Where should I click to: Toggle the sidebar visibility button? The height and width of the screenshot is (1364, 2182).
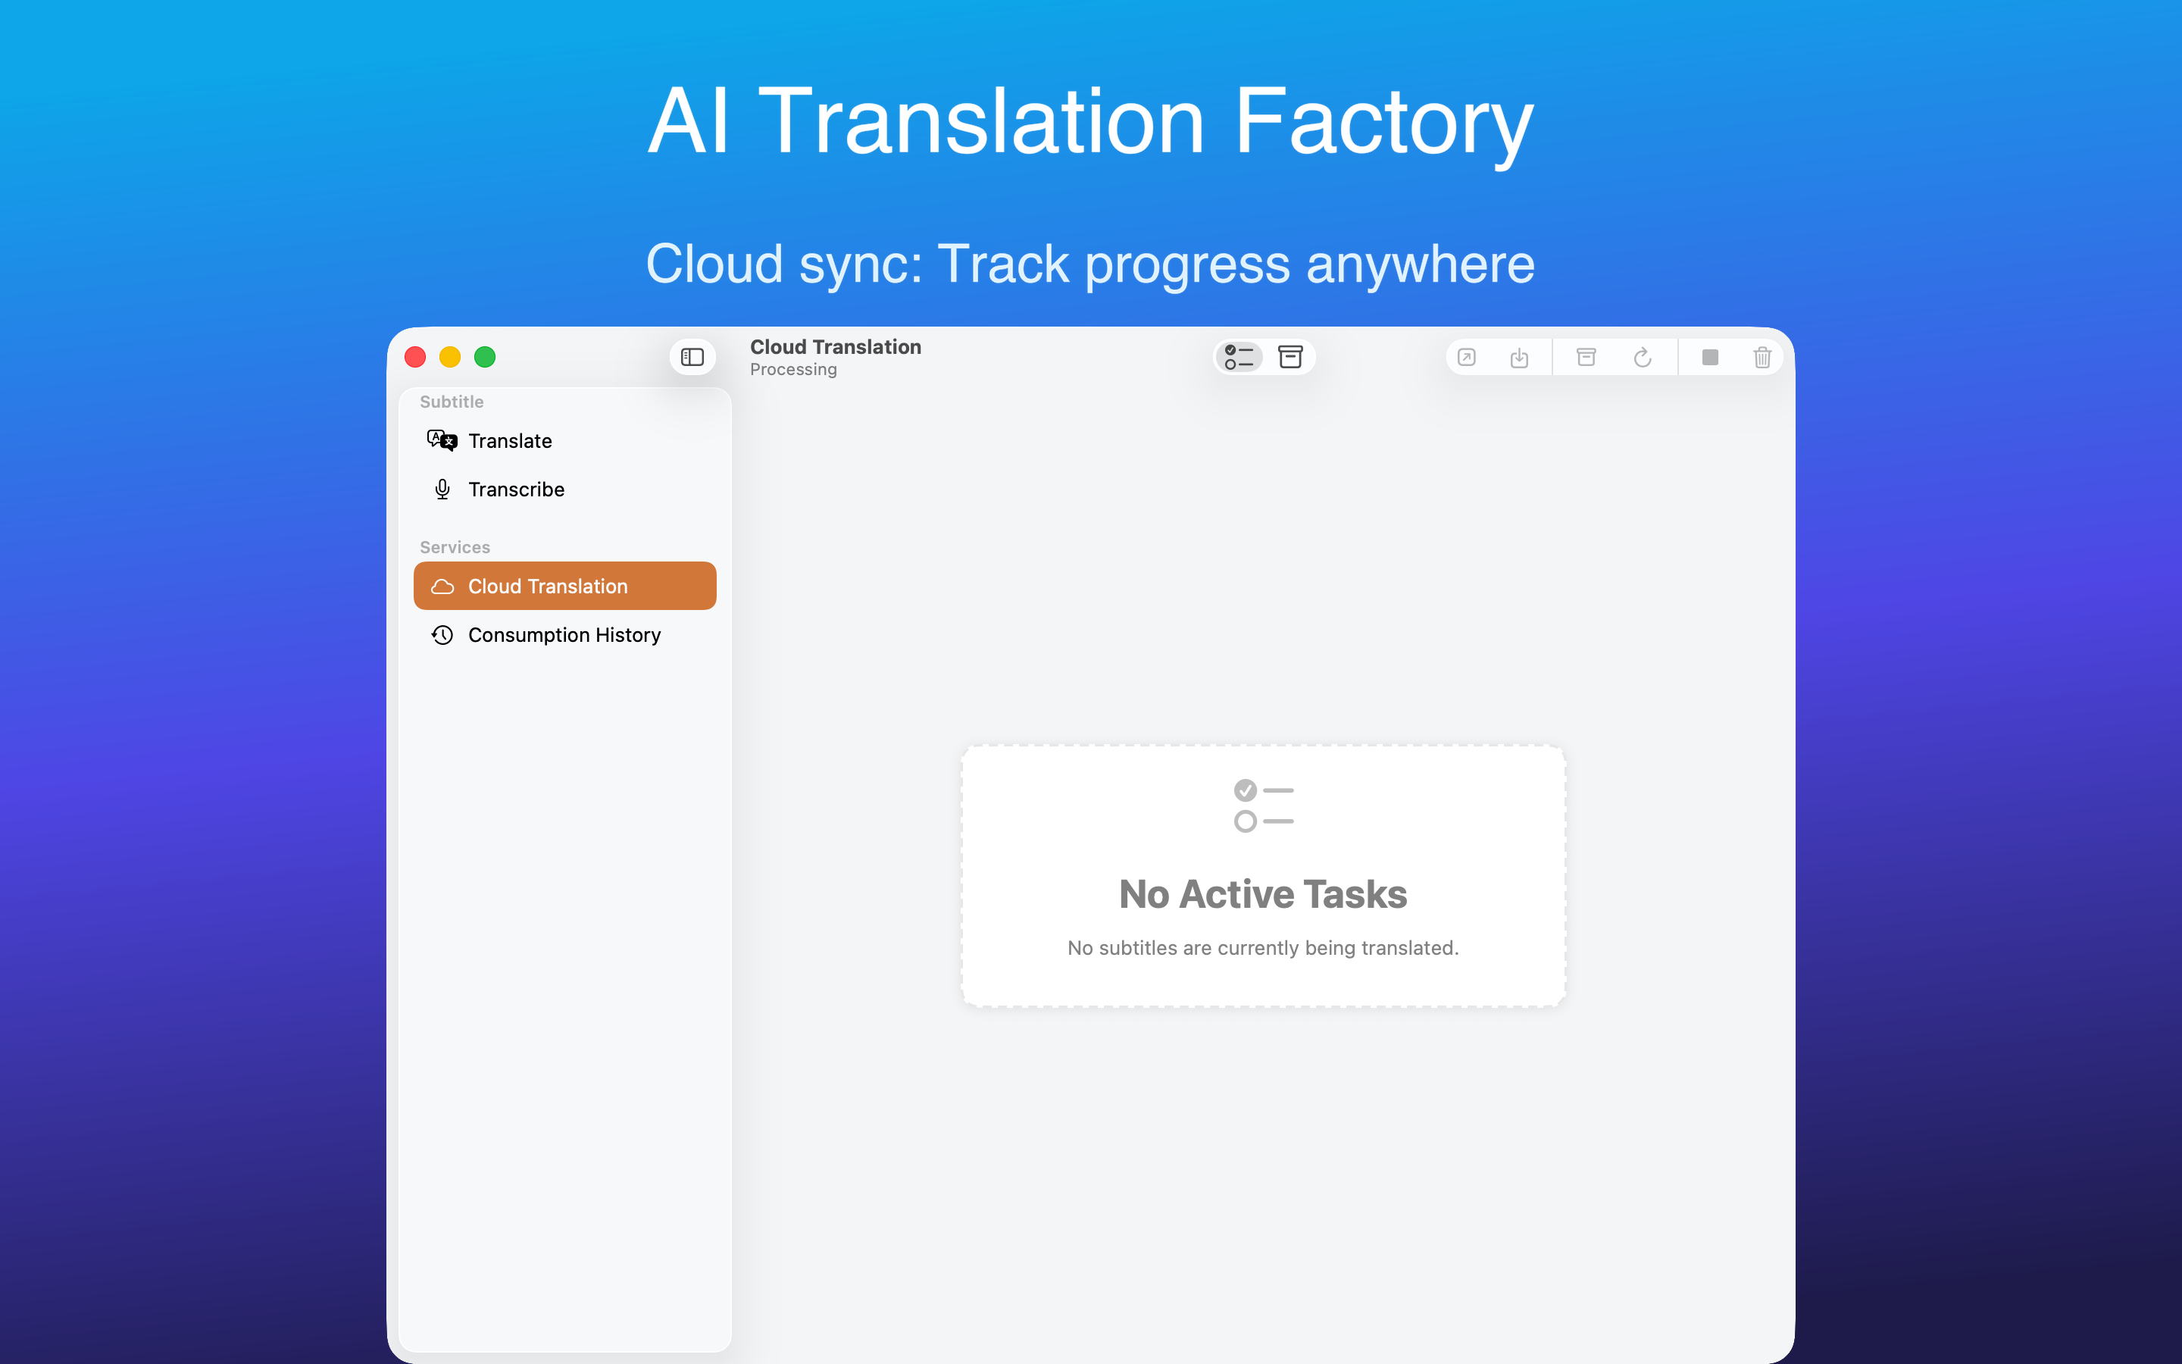(x=692, y=357)
